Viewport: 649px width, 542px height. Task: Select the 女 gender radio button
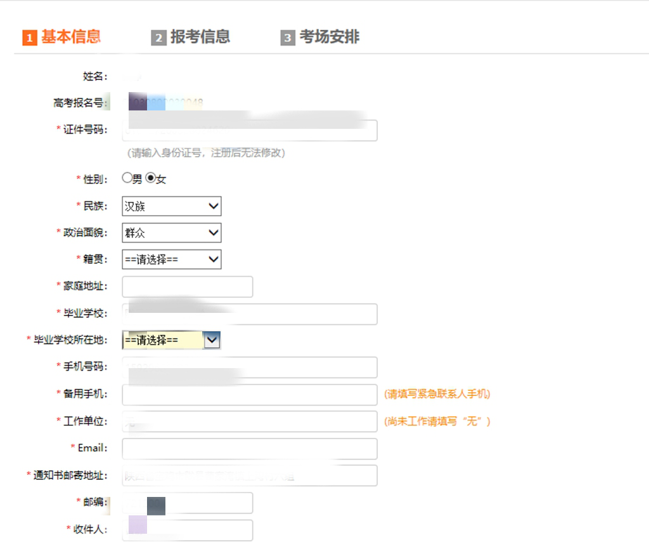150,178
